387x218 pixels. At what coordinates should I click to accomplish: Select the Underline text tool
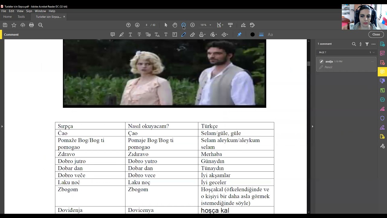click(130, 35)
